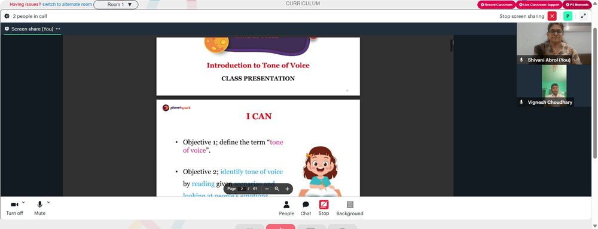Click the 'Stop screen sharing' label
598x229 pixels.
(521, 16)
